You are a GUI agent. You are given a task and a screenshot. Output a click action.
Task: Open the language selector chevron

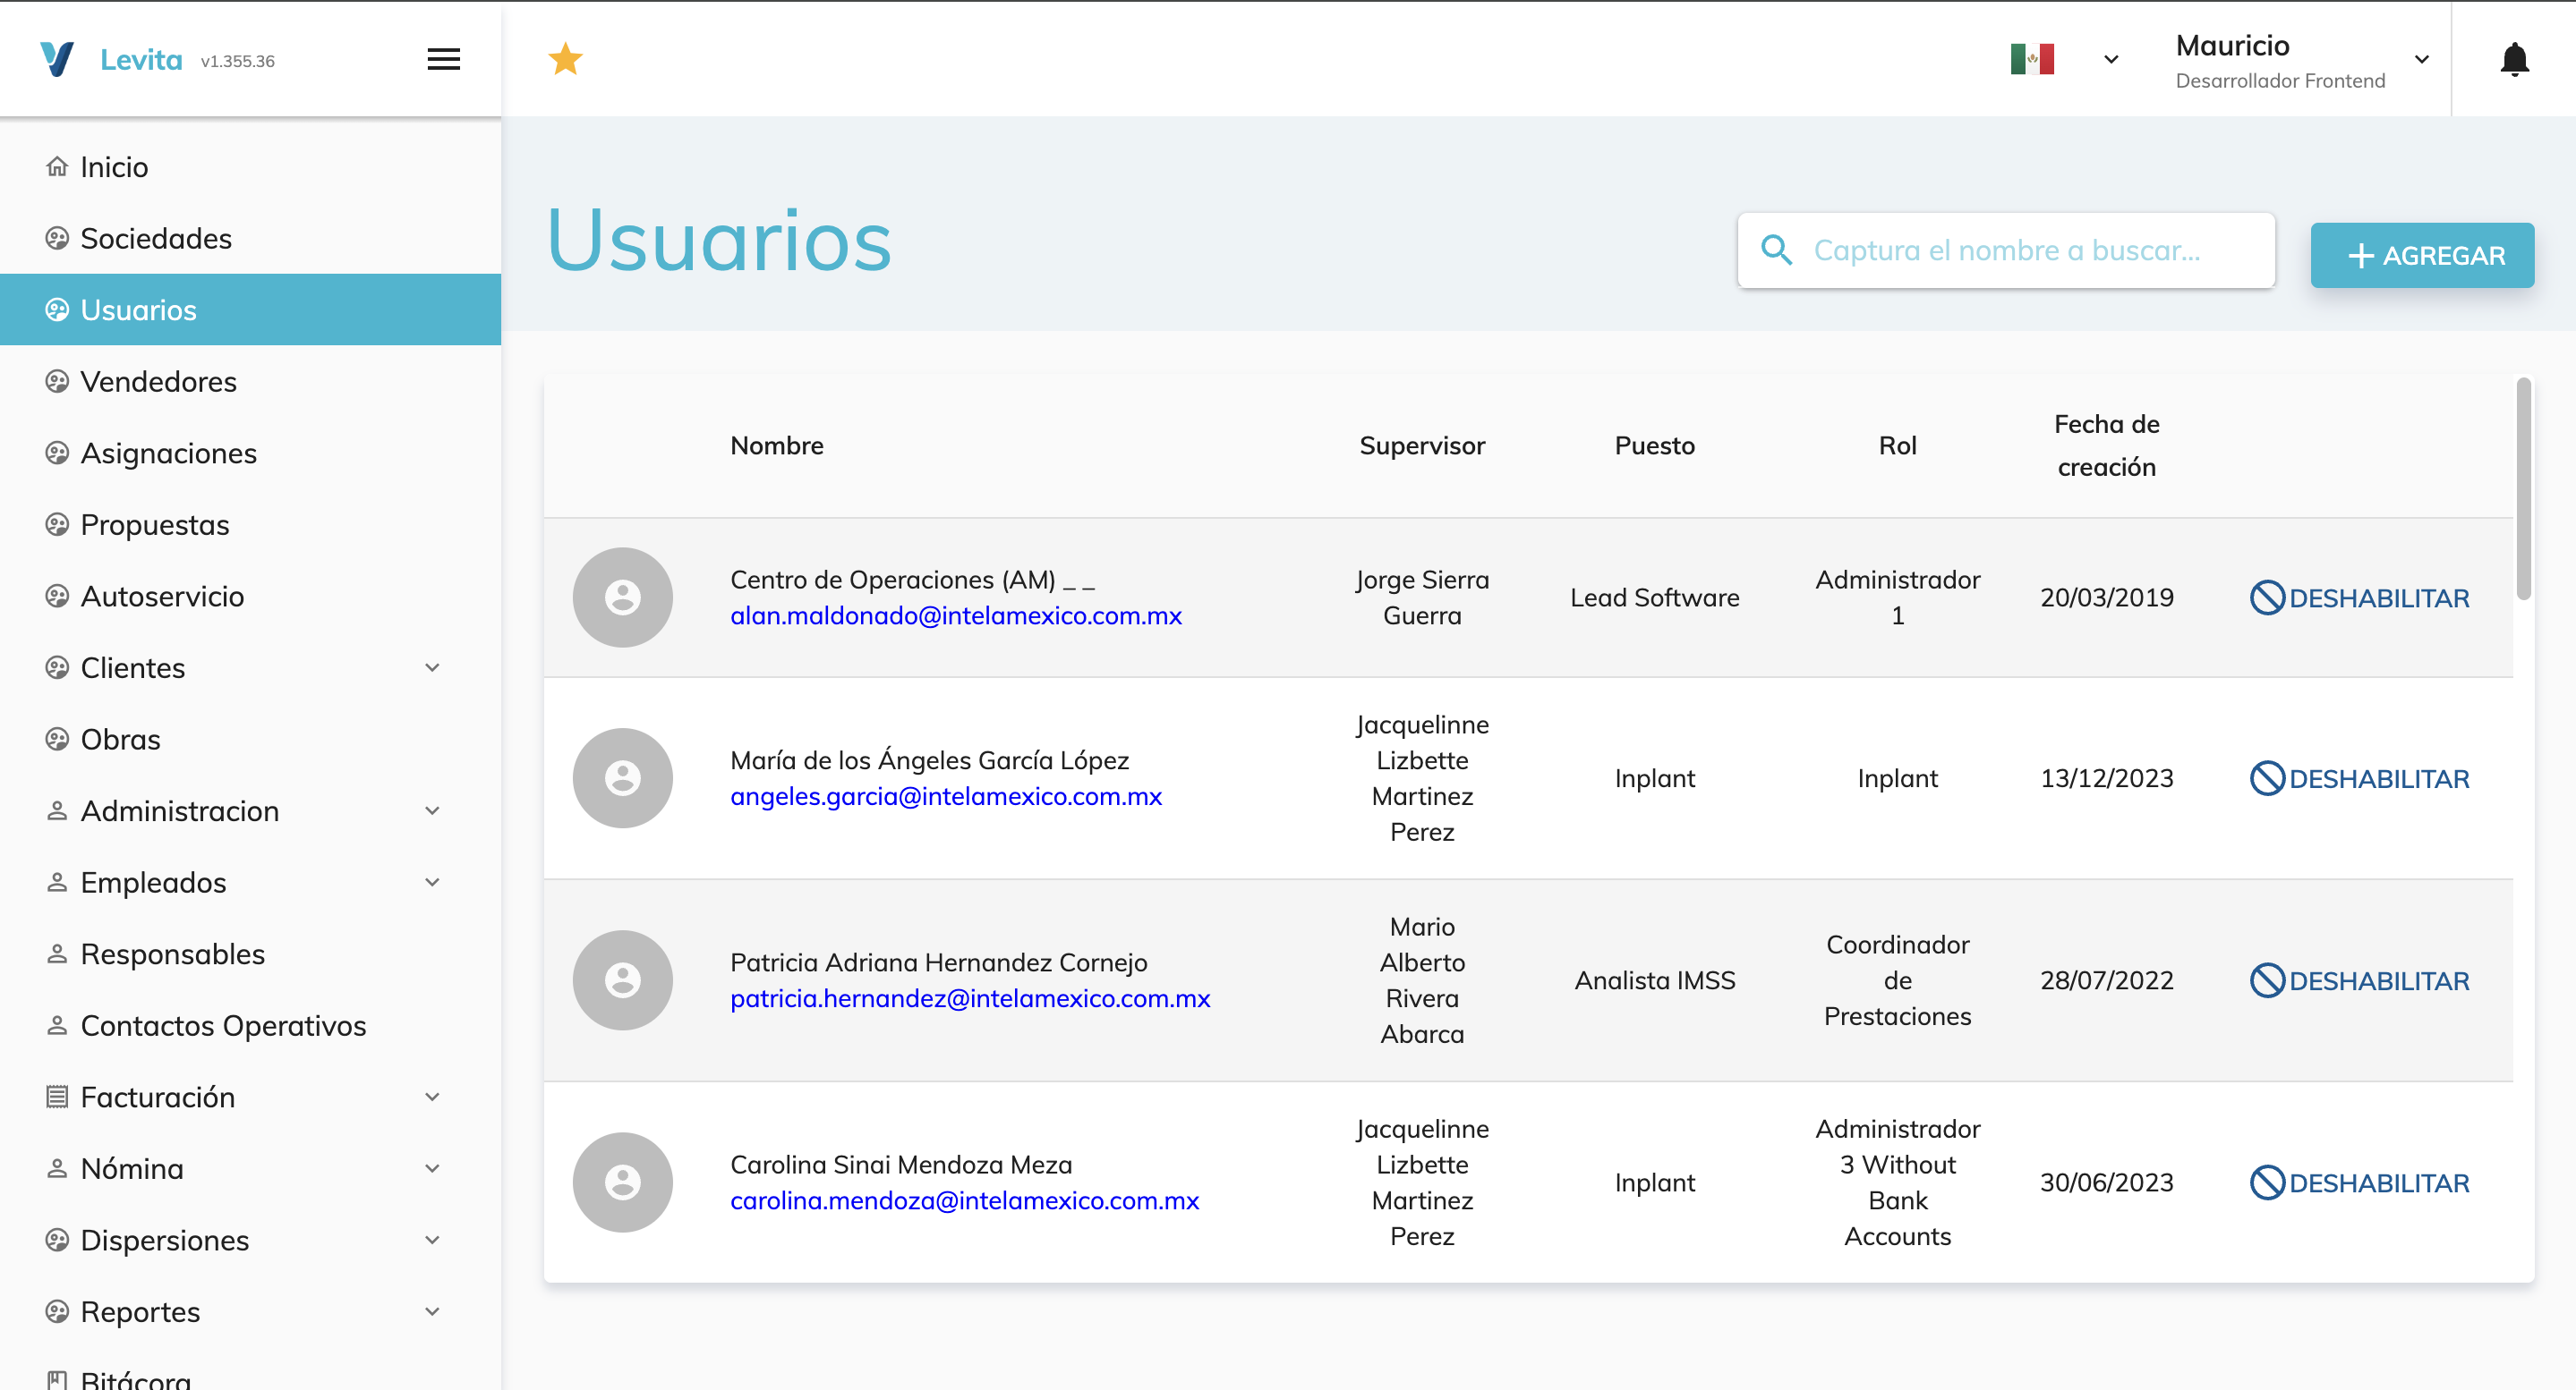tap(2110, 60)
